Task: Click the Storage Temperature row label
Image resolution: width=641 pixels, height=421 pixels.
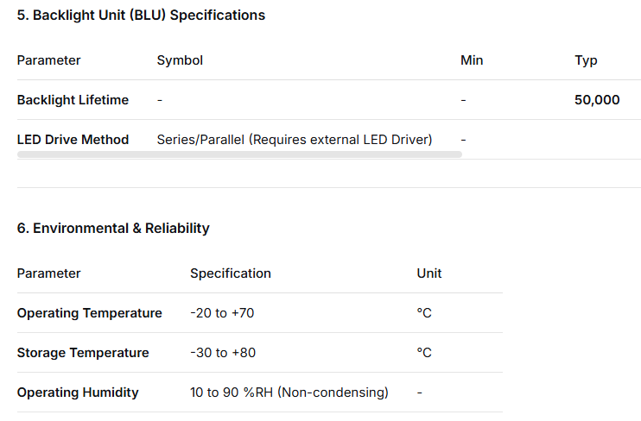Action: [83, 353]
